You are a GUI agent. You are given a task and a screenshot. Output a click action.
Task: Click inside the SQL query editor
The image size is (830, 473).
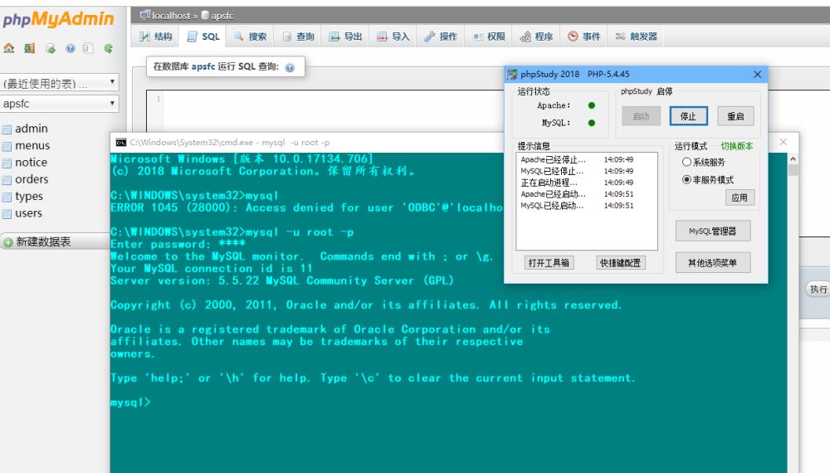tap(334, 111)
